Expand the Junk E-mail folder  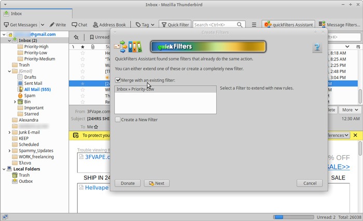(x=9, y=132)
